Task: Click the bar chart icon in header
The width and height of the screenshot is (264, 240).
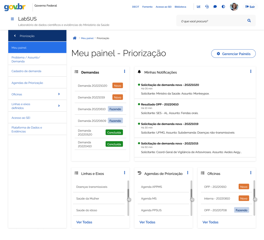Action: tap(199, 7)
